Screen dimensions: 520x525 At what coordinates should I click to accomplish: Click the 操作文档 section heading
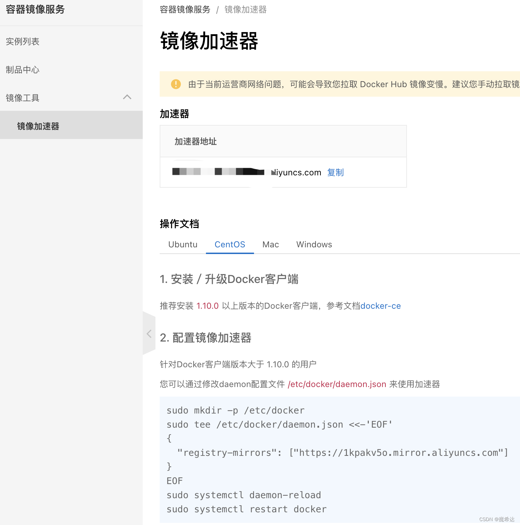point(179,224)
